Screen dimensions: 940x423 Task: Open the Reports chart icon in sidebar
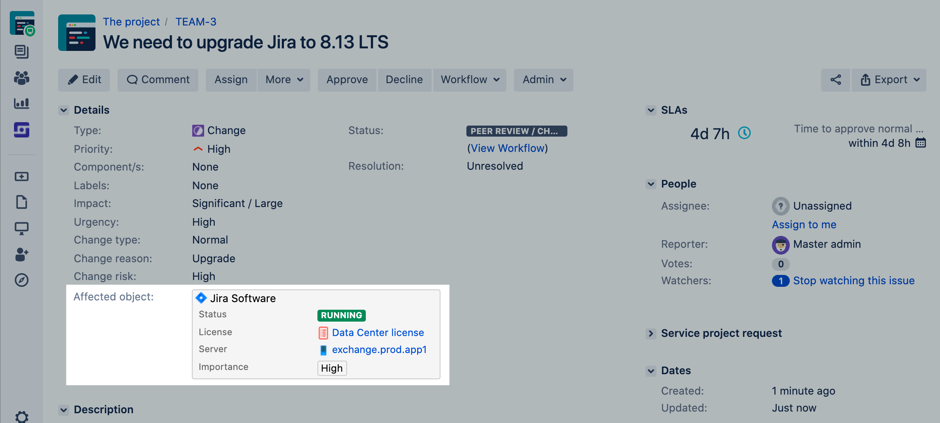point(22,103)
